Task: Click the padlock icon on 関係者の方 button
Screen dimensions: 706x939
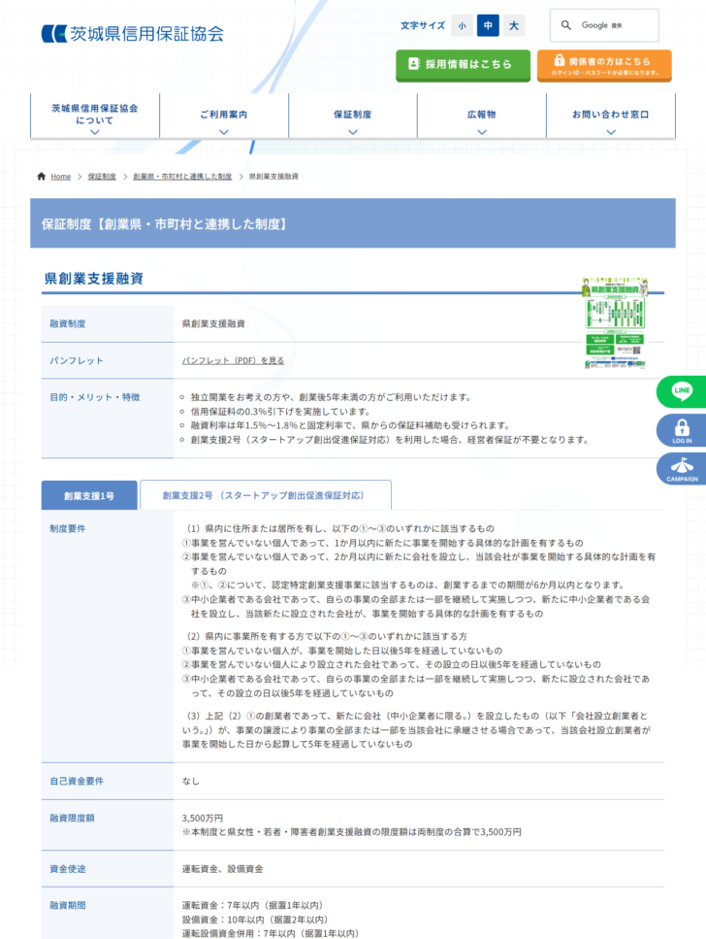Action: pyautogui.click(x=559, y=60)
